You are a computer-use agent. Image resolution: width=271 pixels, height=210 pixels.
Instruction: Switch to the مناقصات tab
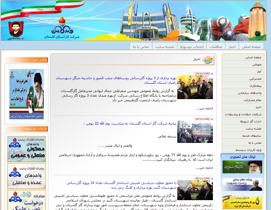pyautogui.click(x=216, y=47)
